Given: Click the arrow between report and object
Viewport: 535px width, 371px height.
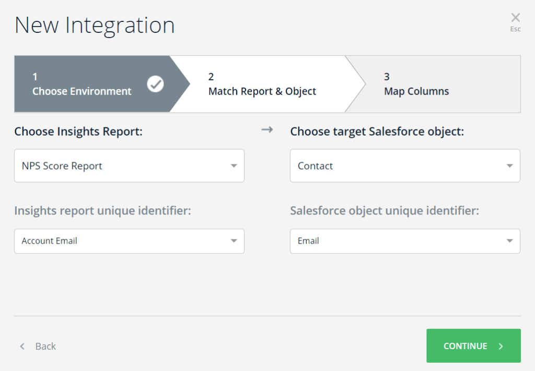Looking at the screenshot, I should [x=267, y=130].
